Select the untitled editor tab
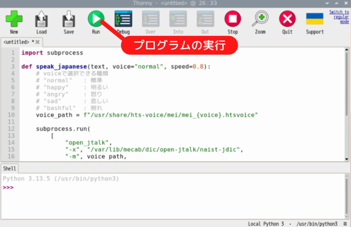 16,42
